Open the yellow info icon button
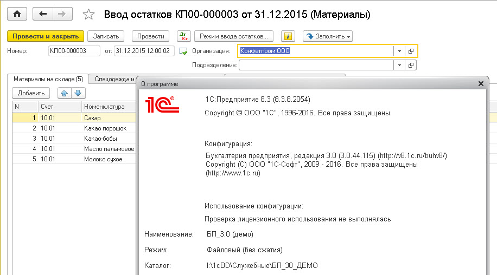 click(x=288, y=36)
